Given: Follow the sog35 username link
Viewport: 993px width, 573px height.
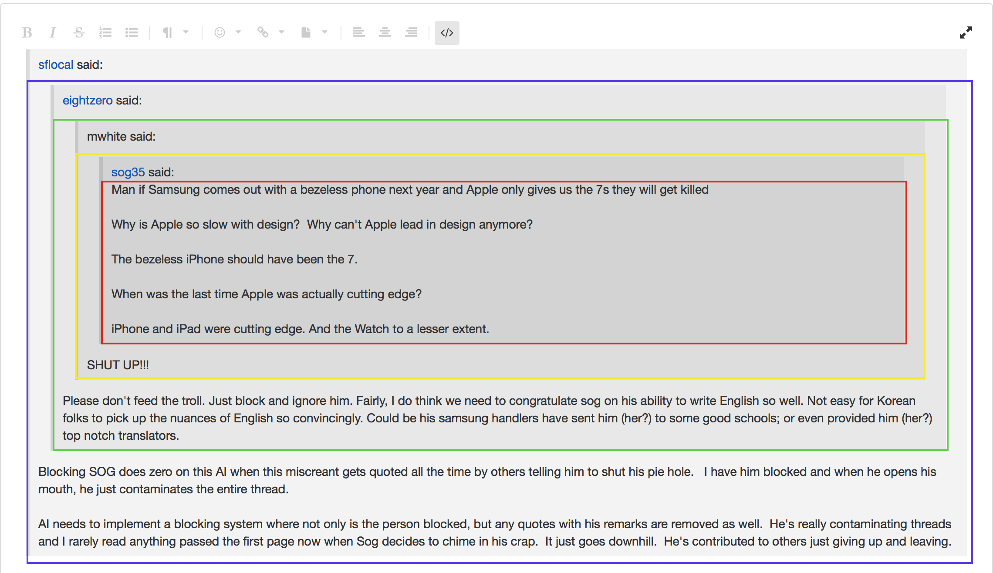Looking at the screenshot, I should click(128, 172).
